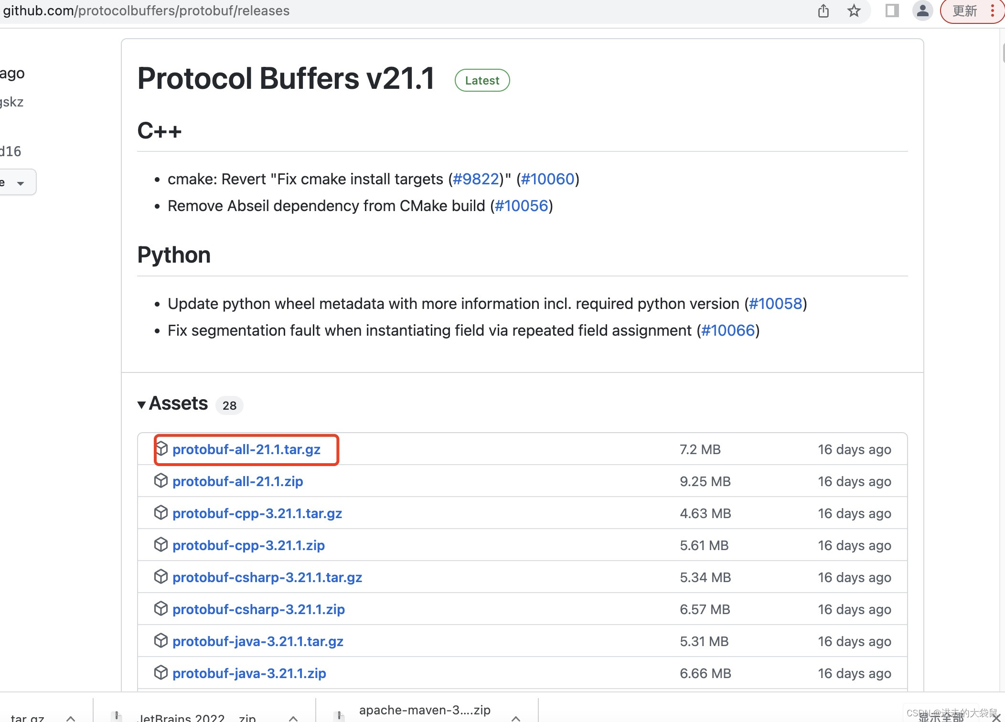
Task: Click the 9.25 MB file size
Action: tap(705, 481)
